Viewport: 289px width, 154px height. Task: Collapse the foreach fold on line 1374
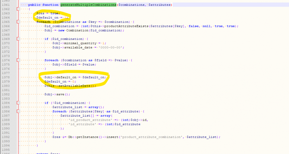18,60
